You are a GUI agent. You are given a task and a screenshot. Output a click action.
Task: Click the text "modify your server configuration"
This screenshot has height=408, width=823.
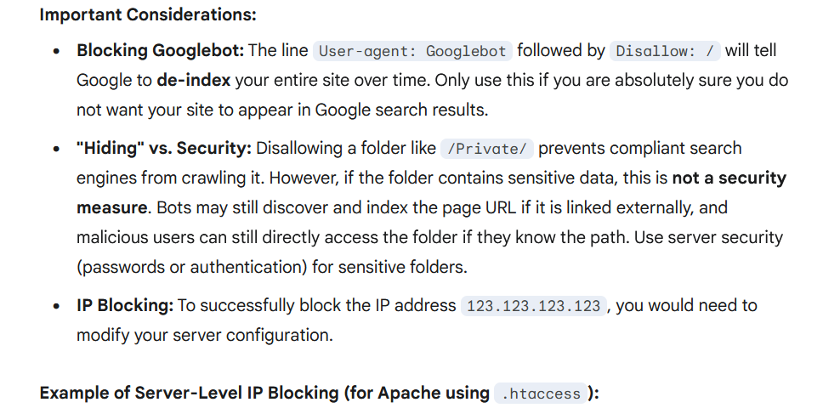204,335
